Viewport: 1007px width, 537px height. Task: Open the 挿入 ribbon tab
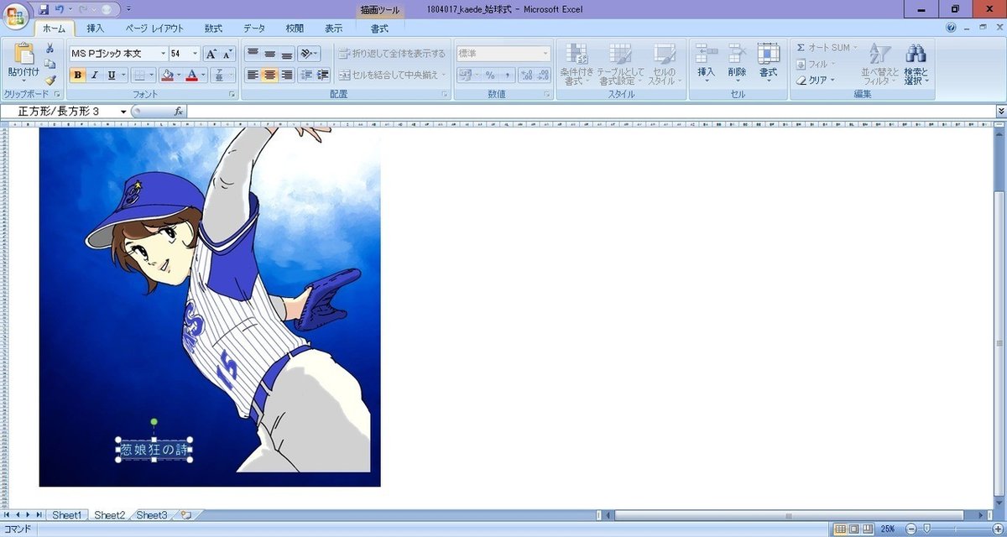[x=96, y=29]
